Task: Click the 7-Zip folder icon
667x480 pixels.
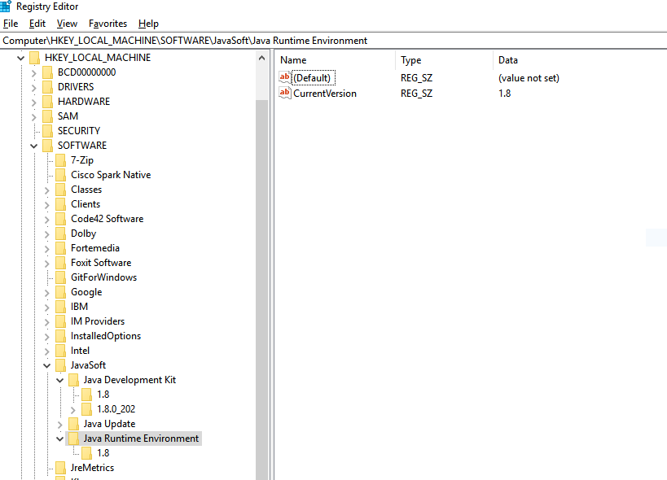Action: pos(61,160)
